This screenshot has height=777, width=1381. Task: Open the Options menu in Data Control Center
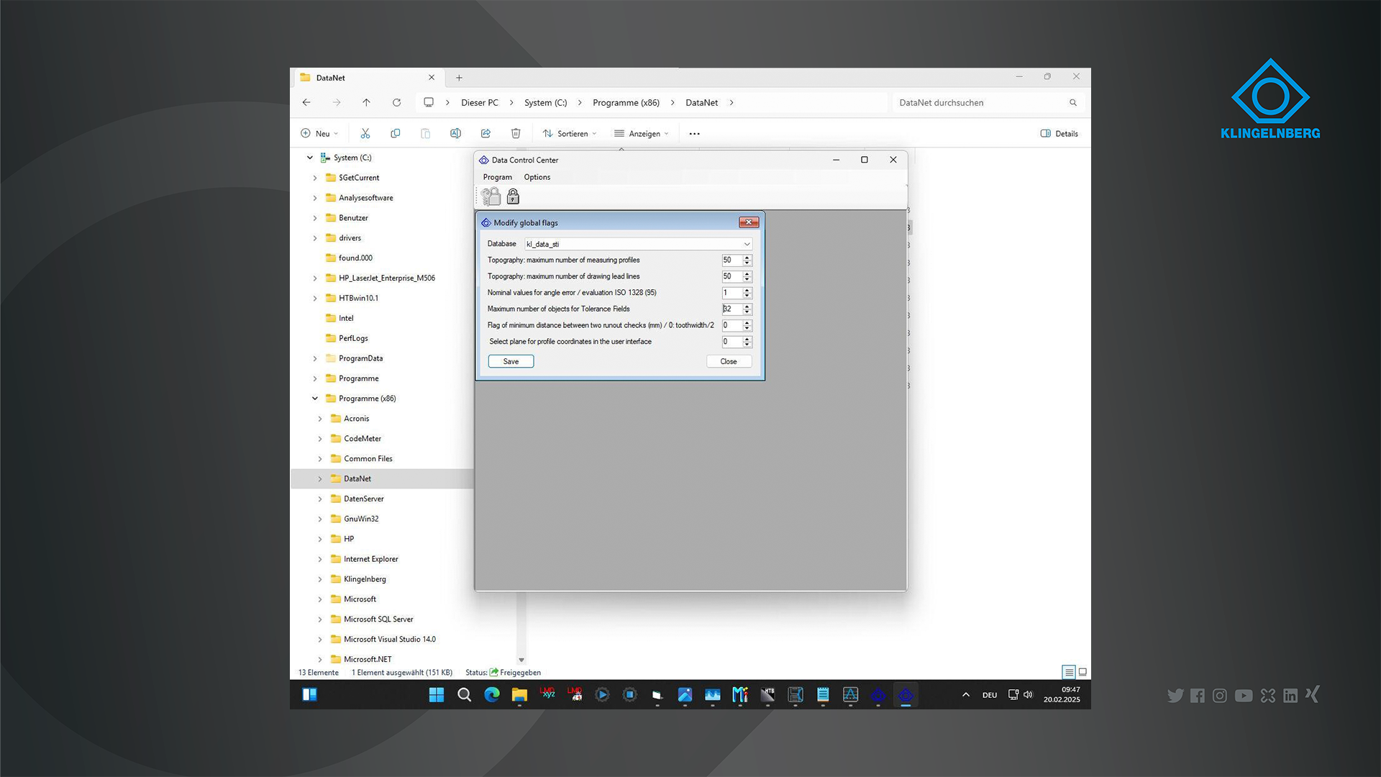coord(537,178)
